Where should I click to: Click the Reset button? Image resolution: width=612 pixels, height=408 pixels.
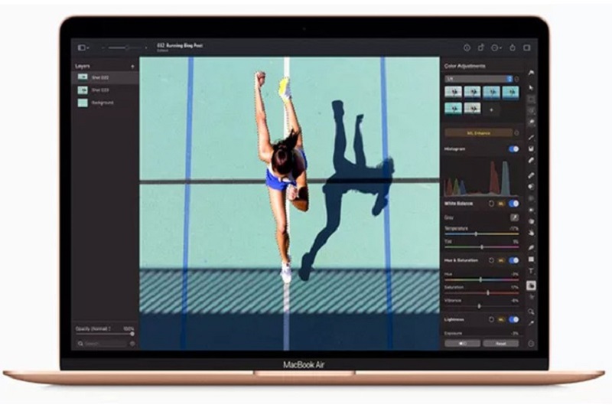pyautogui.click(x=501, y=344)
